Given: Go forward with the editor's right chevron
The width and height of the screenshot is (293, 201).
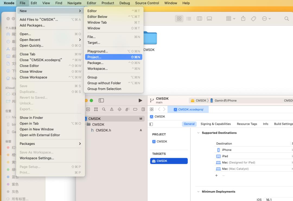Looking at the screenshot, I should click(164, 109).
